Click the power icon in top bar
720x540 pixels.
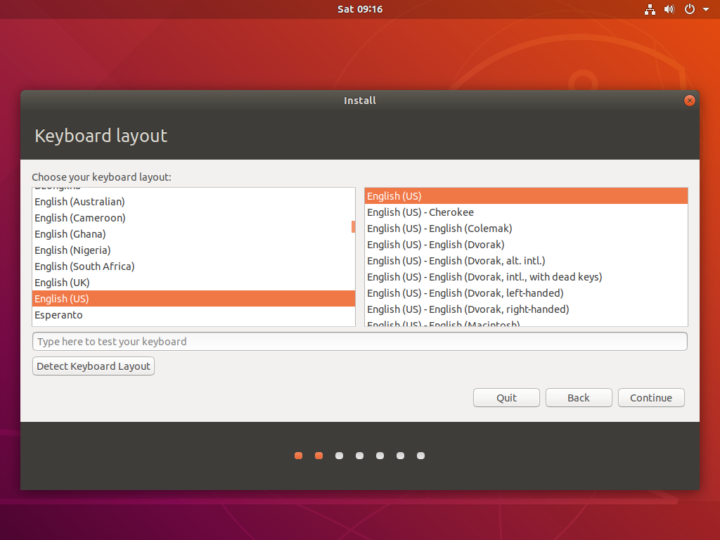(x=689, y=9)
